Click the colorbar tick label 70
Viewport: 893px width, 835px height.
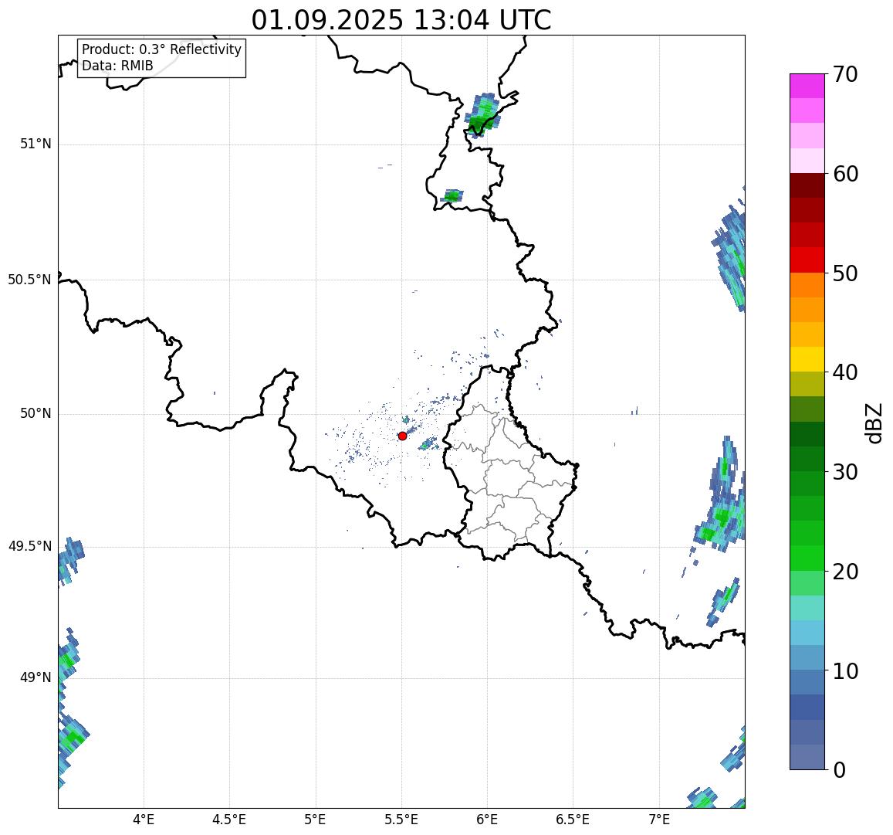845,75
